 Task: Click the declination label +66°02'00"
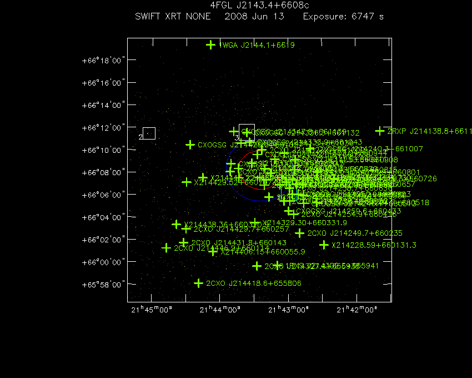click(103, 240)
